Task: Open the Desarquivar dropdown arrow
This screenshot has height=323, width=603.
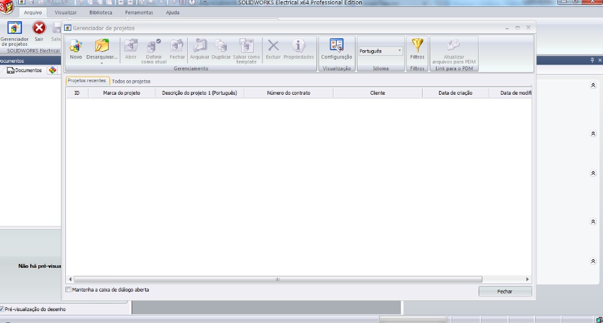Action: [x=102, y=63]
